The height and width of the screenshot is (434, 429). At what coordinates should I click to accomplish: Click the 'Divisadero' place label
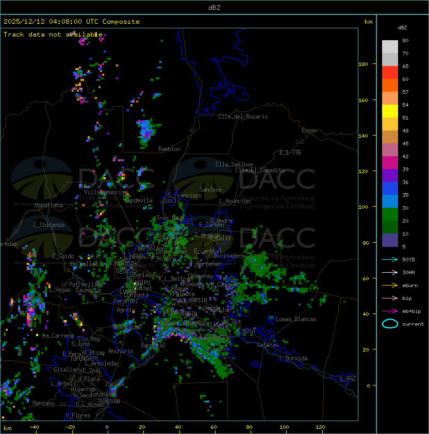tap(229, 256)
